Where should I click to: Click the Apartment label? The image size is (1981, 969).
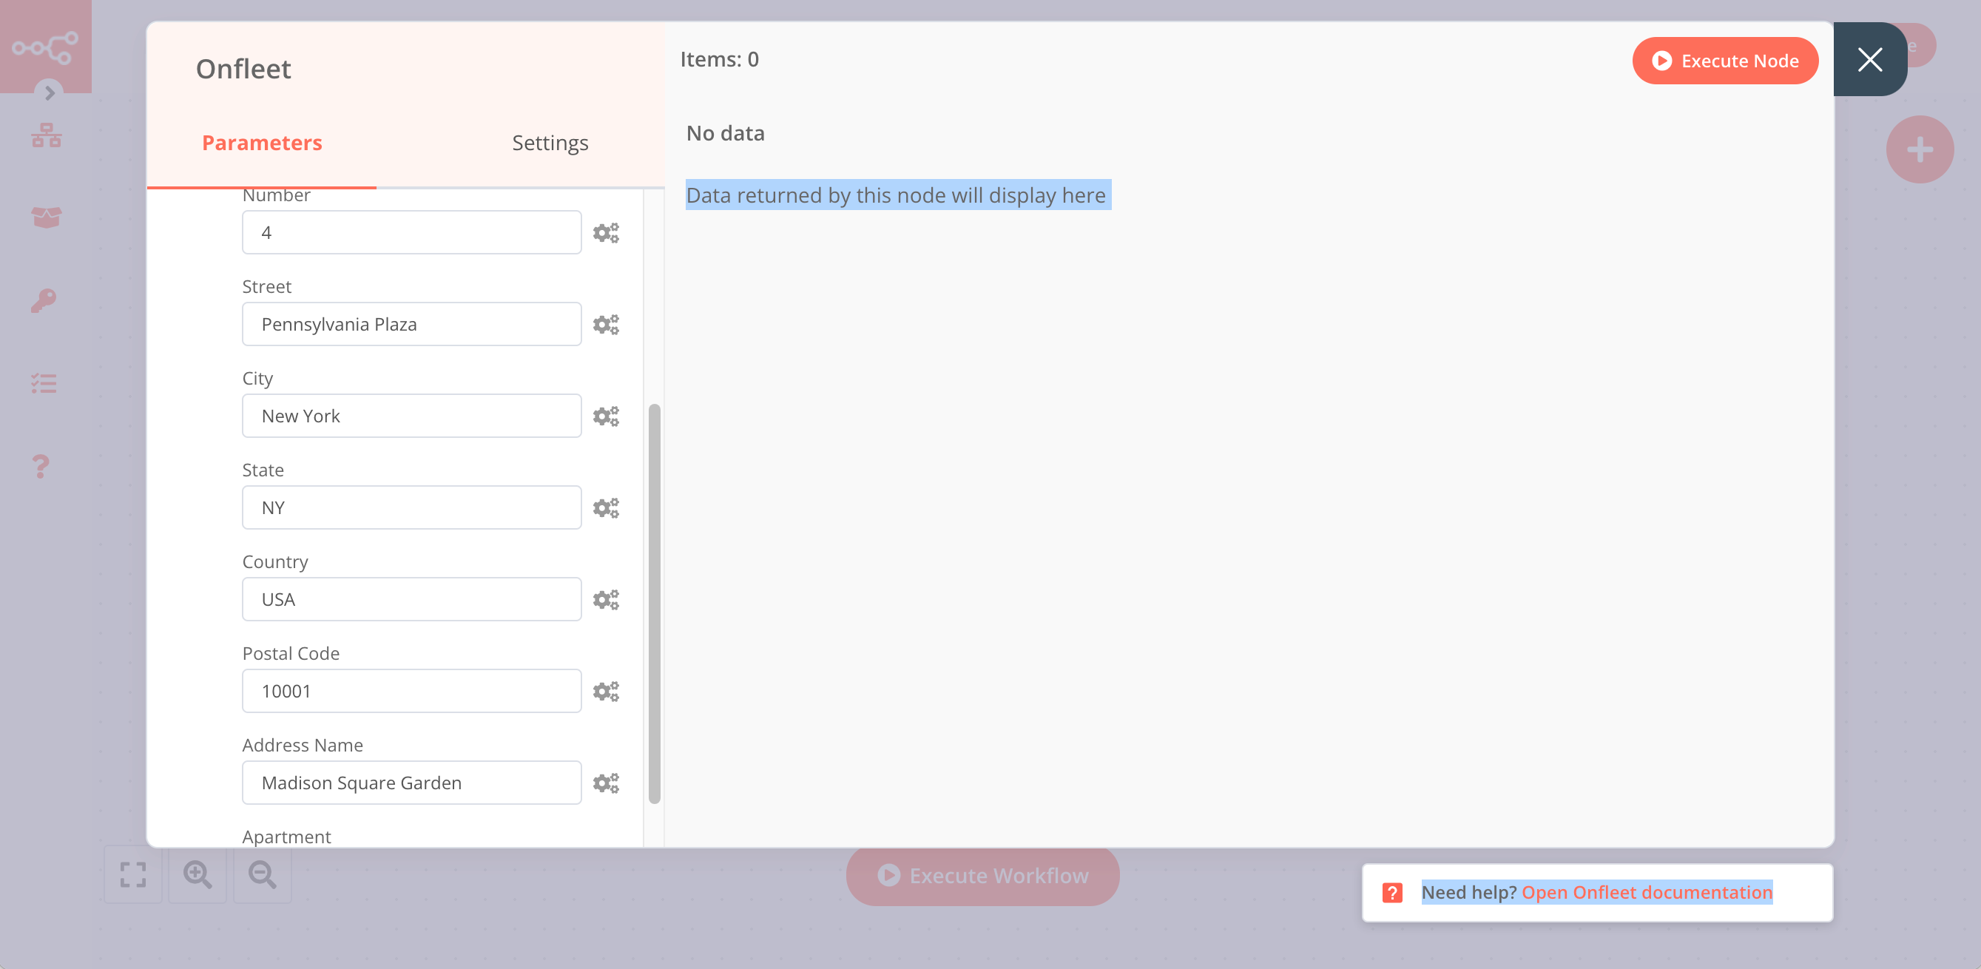[286, 836]
